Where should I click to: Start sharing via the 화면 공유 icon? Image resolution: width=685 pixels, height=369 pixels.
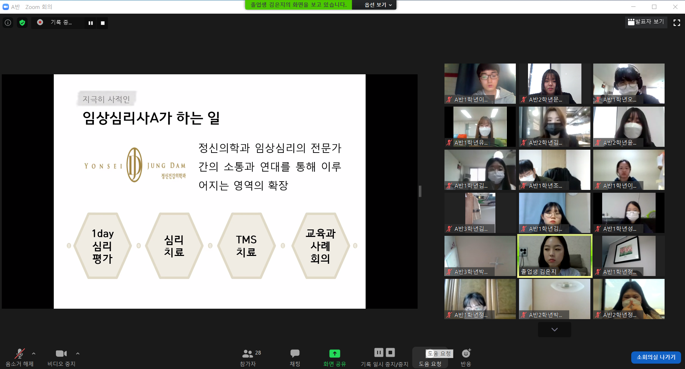point(334,353)
